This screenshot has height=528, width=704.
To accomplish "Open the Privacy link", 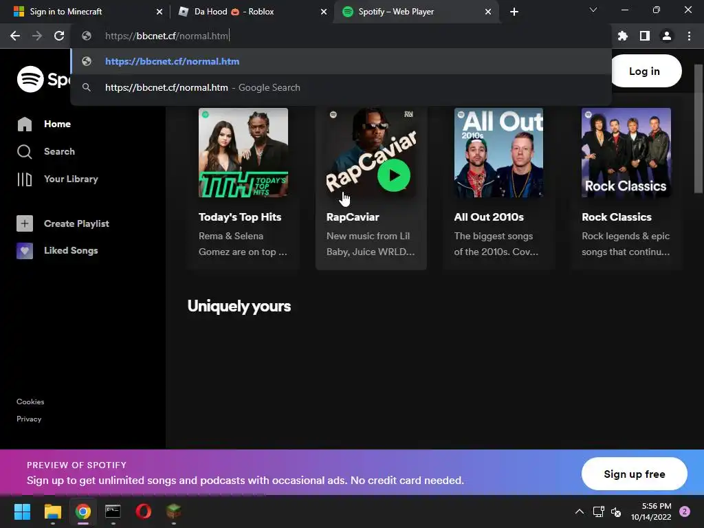I will coord(29,419).
